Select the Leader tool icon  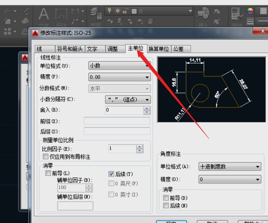click(x=75, y=21)
